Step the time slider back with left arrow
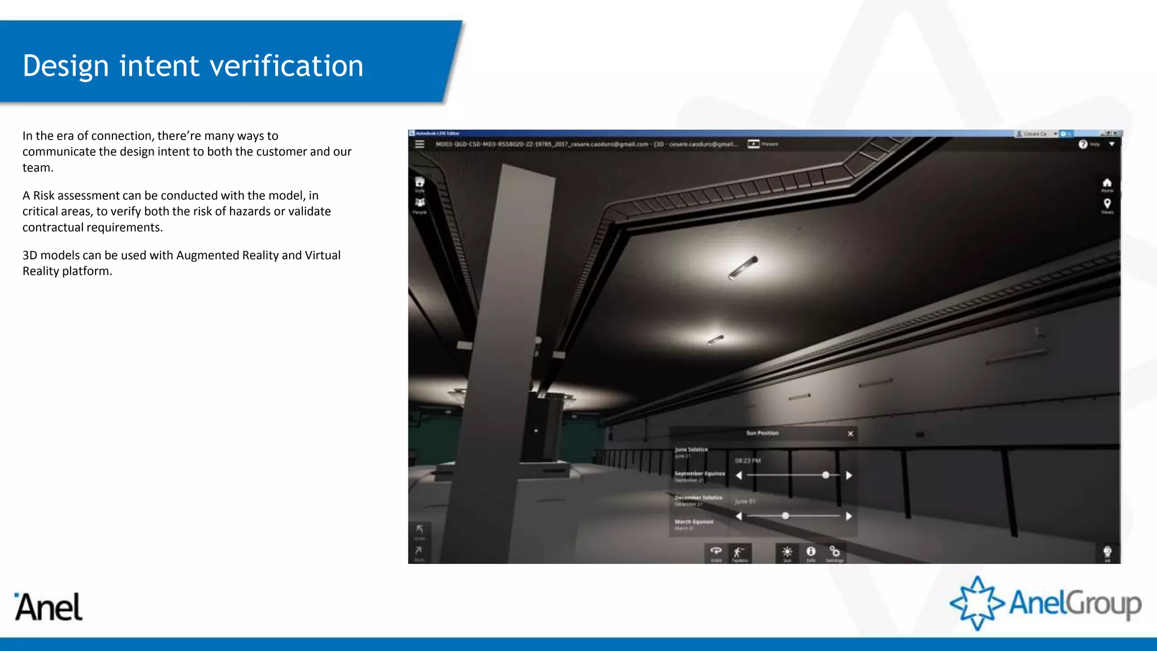This screenshot has height=651, width=1157. pyautogui.click(x=739, y=475)
